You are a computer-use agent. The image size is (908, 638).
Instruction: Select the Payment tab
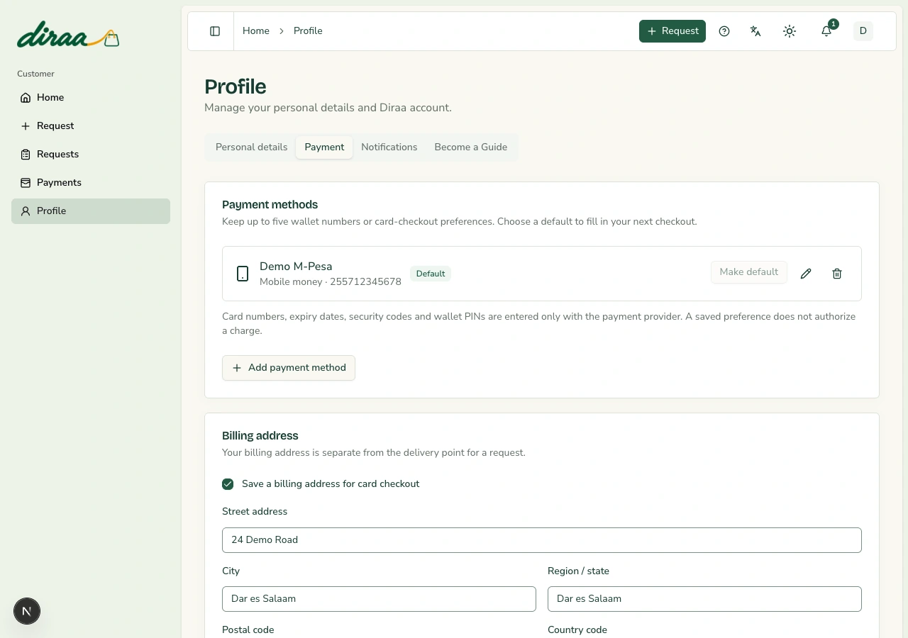pos(324,147)
